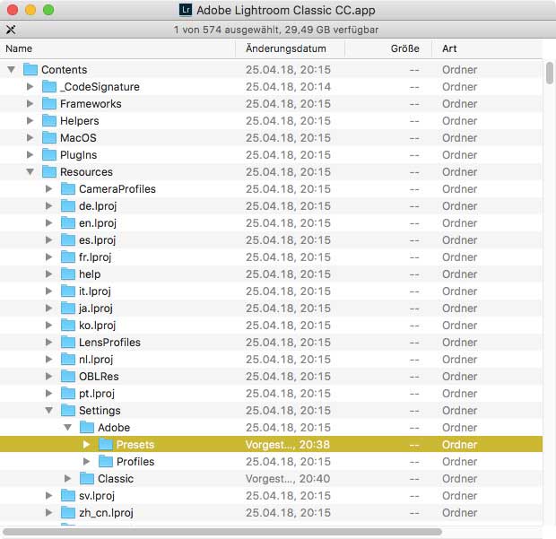Select the MacOS folder icon
The image size is (556, 539).
pyautogui.click(x=49, y=137)
